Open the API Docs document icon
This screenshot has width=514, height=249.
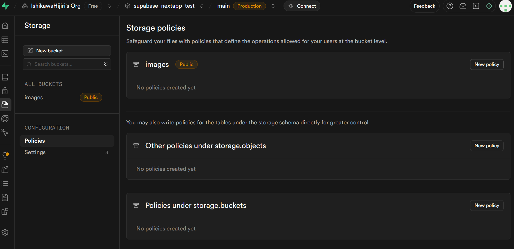pos(5,197)
